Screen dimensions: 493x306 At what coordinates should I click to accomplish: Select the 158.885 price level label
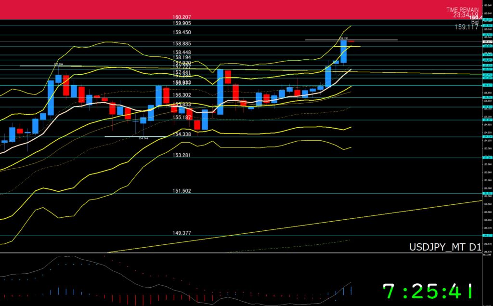(182, 43)
